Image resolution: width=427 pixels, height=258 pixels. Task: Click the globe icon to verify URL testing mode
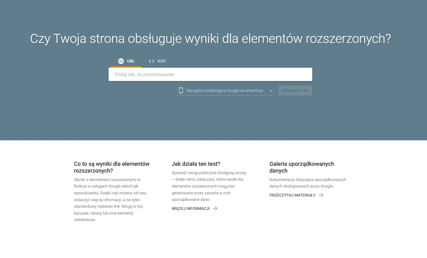121,61
